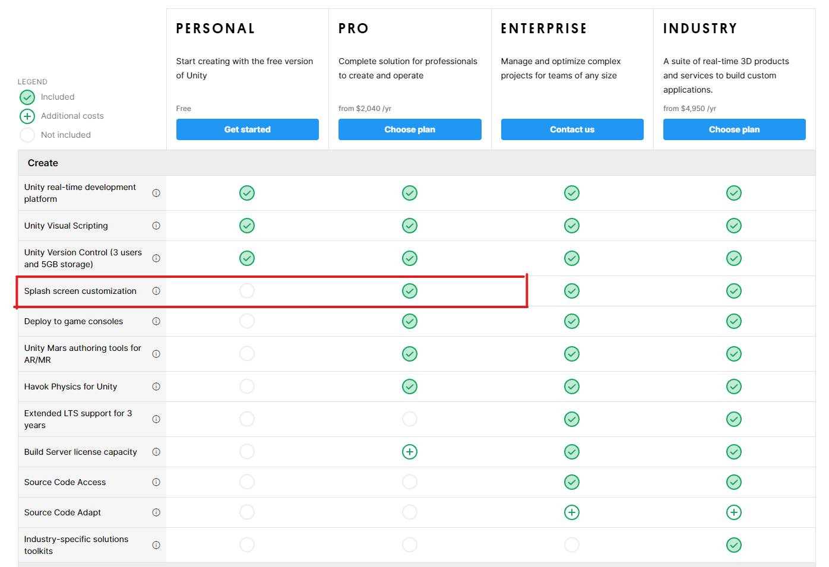Click Industry plus icon for Source Code Adapt
Image resolution: width=829 pixels, height=567 pixels.
(734, 512)
